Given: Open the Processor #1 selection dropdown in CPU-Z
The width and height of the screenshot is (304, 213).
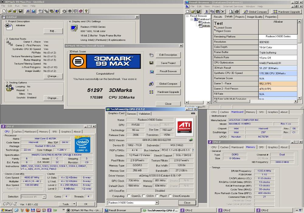Looking at the screenshot, I should [x=44, y=197].
